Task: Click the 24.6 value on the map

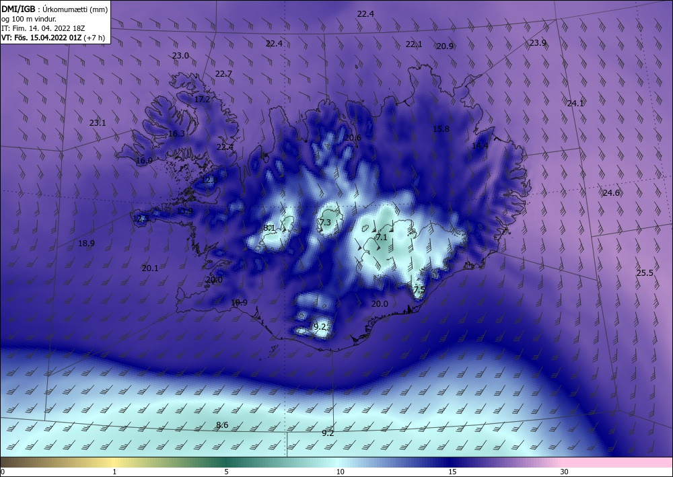Action: (x=611, y=193)
